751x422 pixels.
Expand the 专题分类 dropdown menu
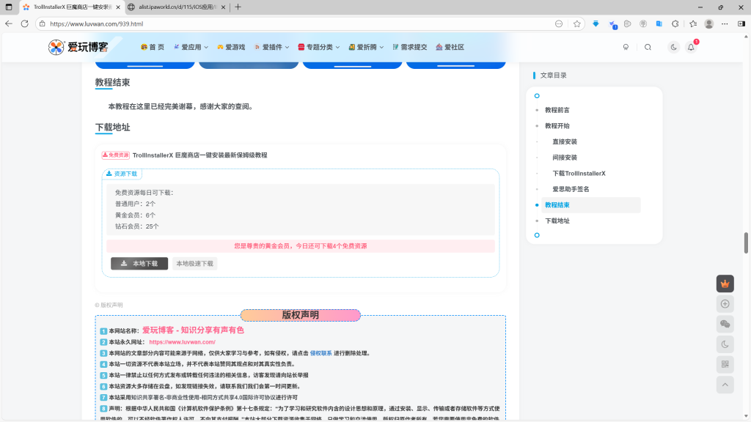tap(318, 47)
